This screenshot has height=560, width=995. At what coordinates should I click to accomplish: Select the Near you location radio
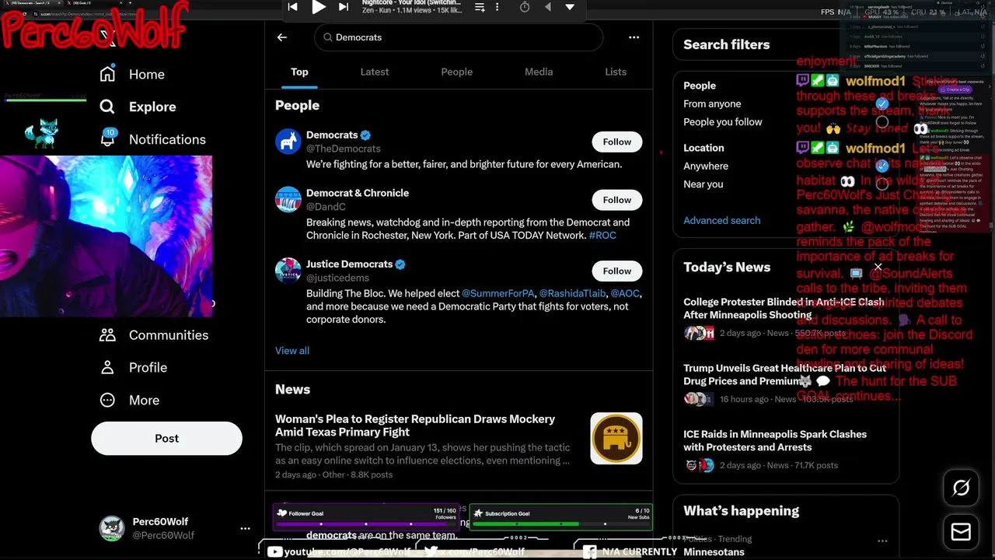pos(882,184)
